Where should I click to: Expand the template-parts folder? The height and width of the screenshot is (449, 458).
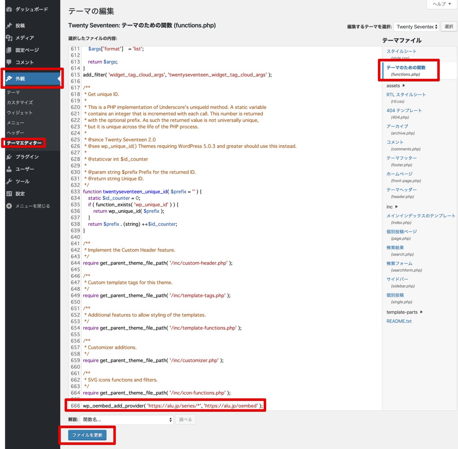point(404,312)
